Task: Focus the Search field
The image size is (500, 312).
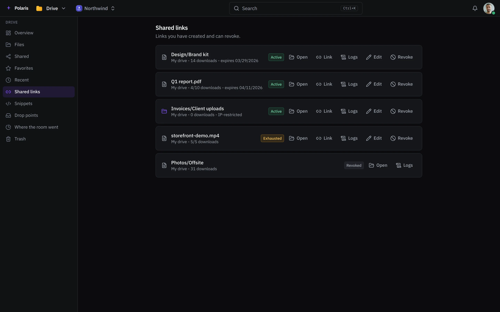Action: pos(296,8)
